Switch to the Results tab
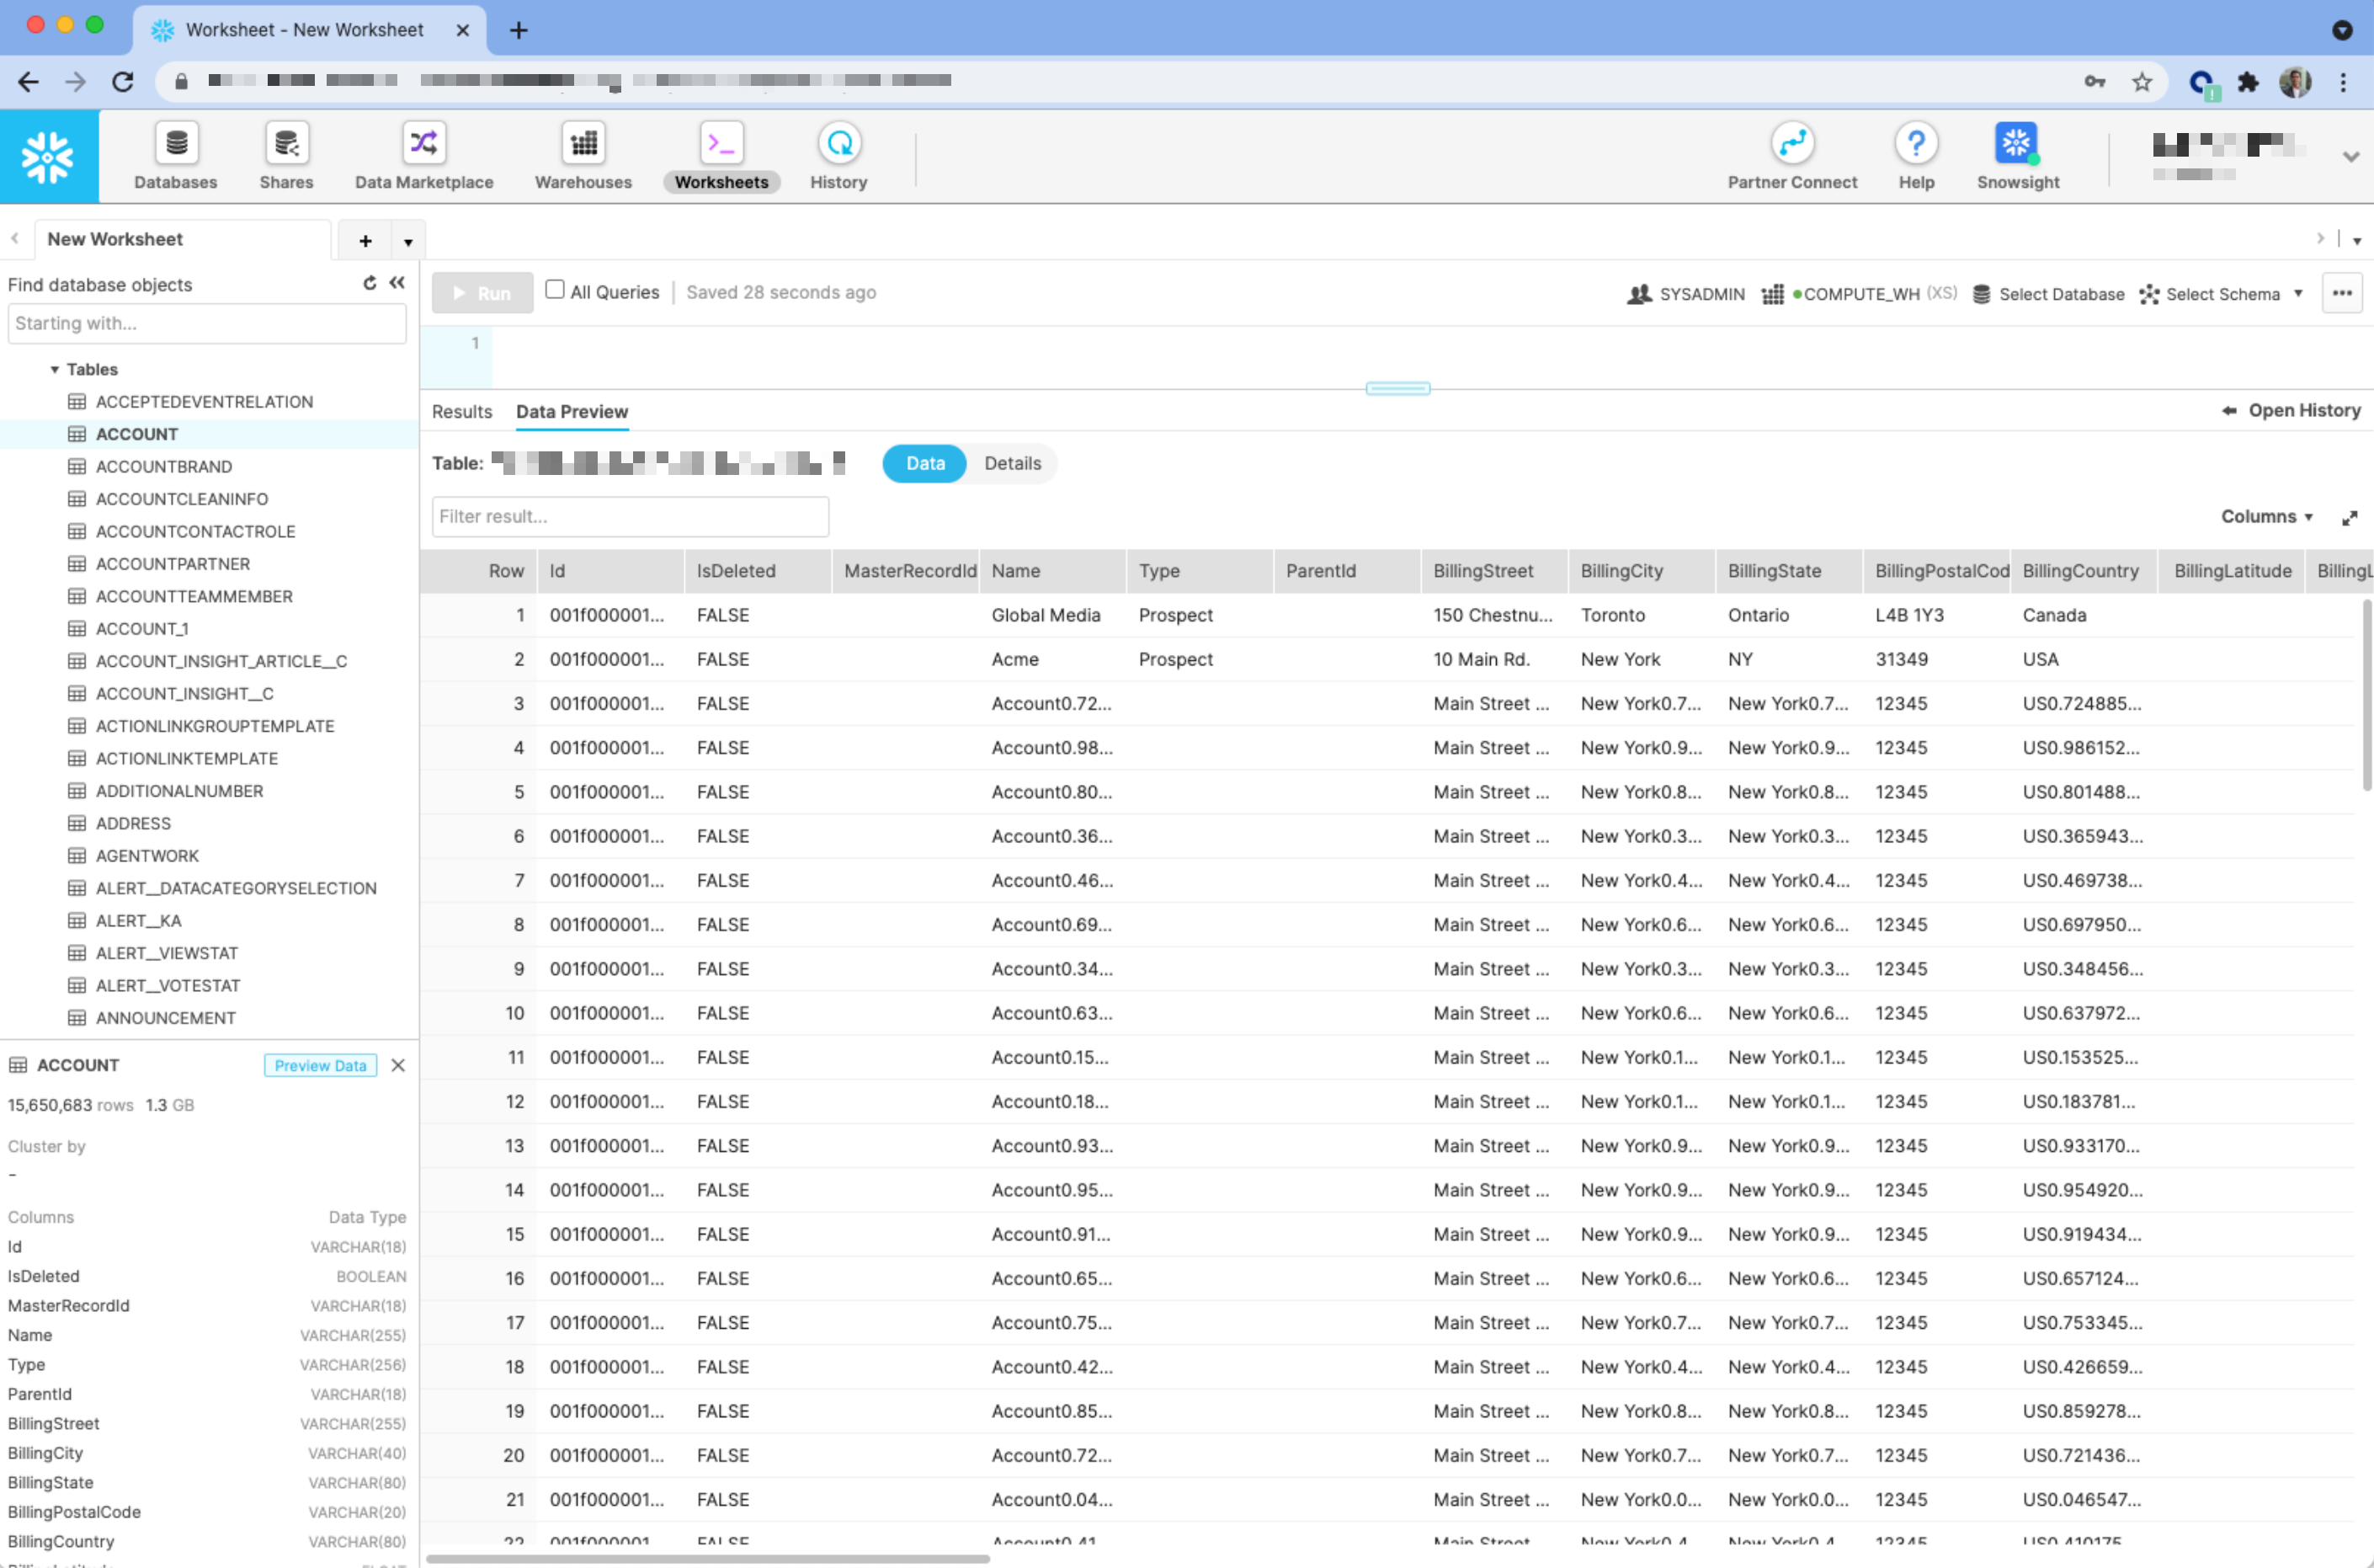Screen dimensions: 2374x1568 click(x=462, y=412)
